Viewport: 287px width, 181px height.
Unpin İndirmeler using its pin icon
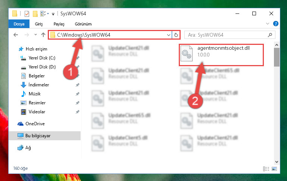click(x=78, y=85)
